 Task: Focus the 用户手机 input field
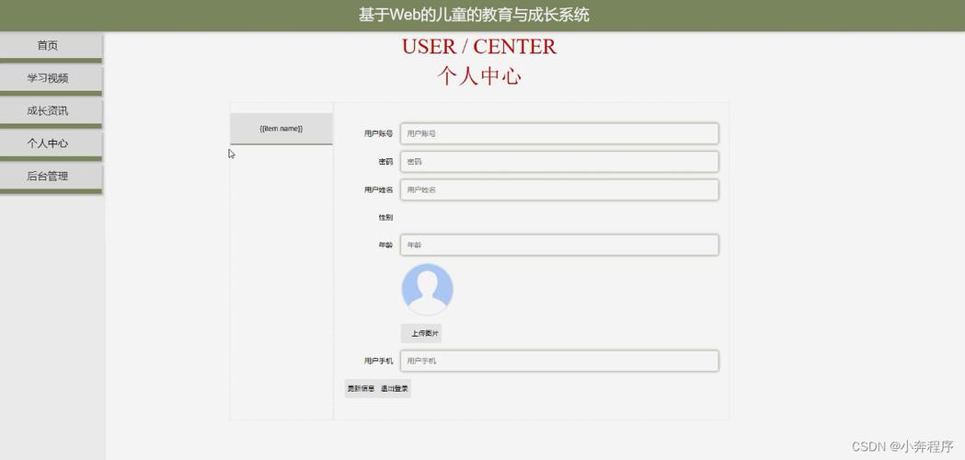click(x=559, y=361)
